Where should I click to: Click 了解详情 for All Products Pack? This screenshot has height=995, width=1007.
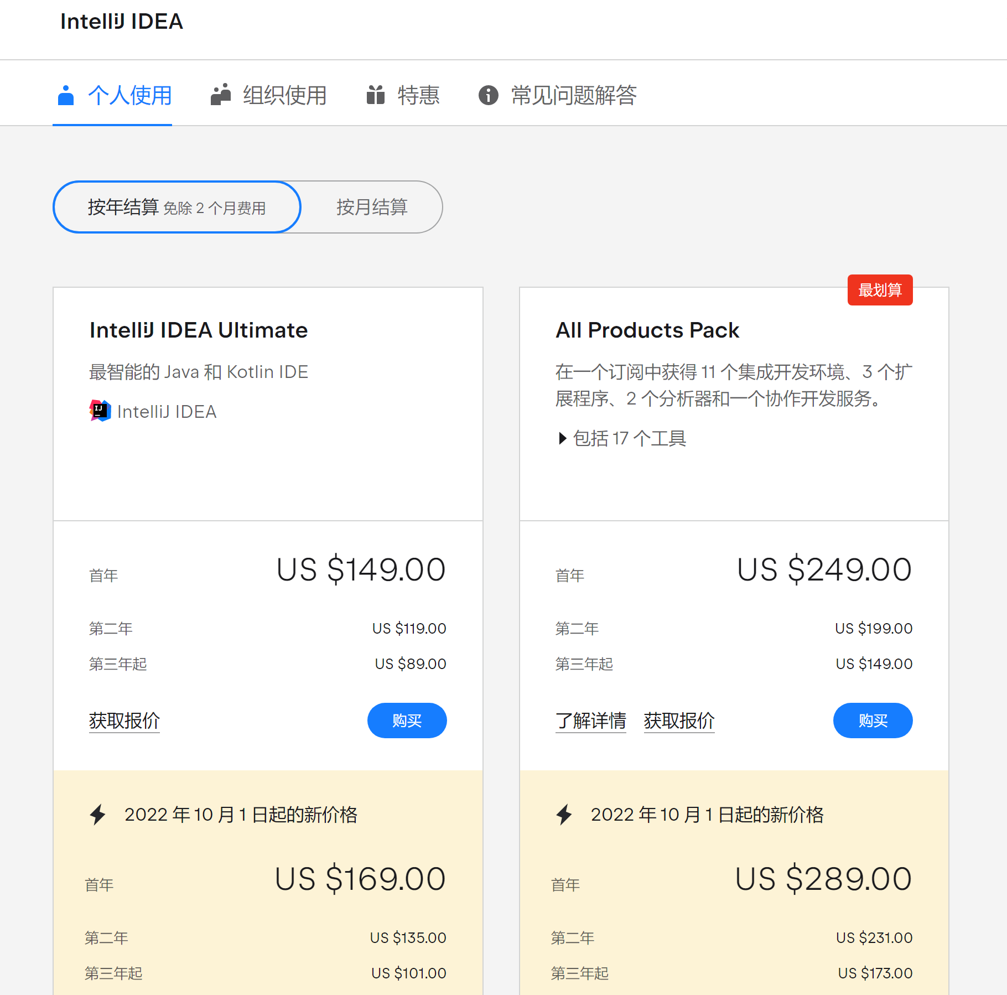591,721
